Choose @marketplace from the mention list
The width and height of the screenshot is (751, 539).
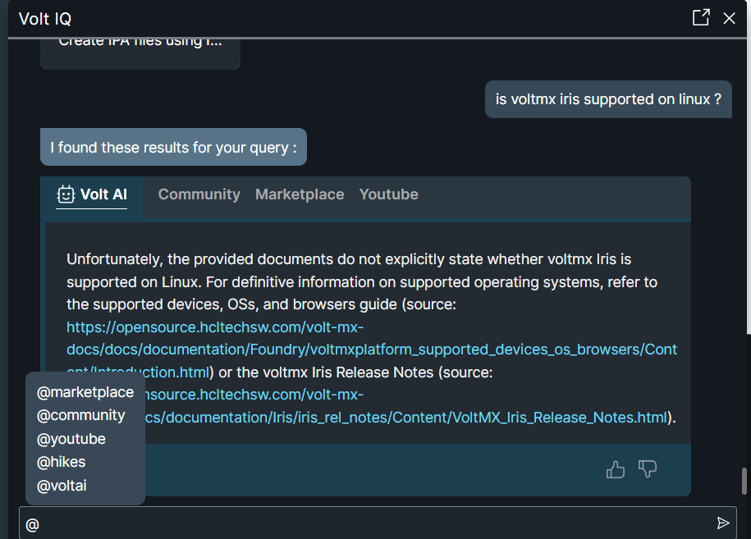(85, 392)
